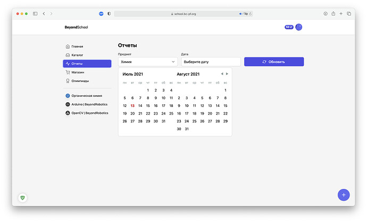The height and width of the screenshot is (222, 367).
Task: Pick July 13 highlighted in red
Action: tap(132, 105)
